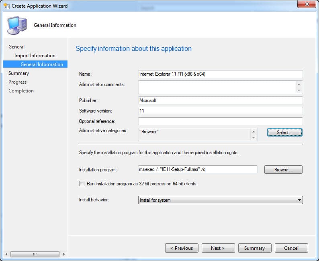Click the Software version field
Viewport: 319px width, 261px height.
220,111
